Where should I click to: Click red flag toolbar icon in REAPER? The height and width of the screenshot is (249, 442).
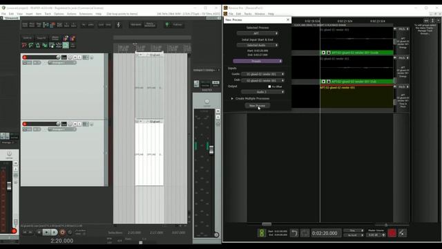(x=24, y=45)
